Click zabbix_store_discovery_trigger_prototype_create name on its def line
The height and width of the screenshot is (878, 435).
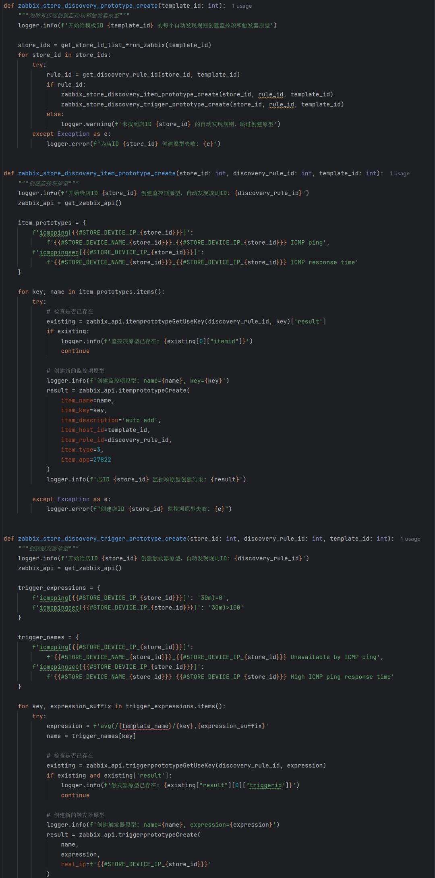[102, 539]
